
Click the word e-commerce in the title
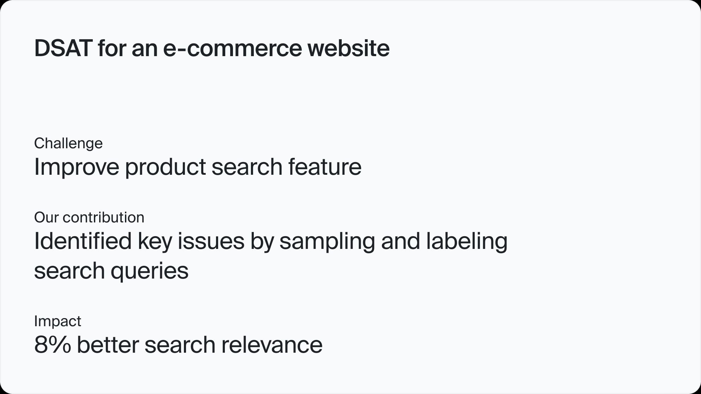tap(233, 48)
